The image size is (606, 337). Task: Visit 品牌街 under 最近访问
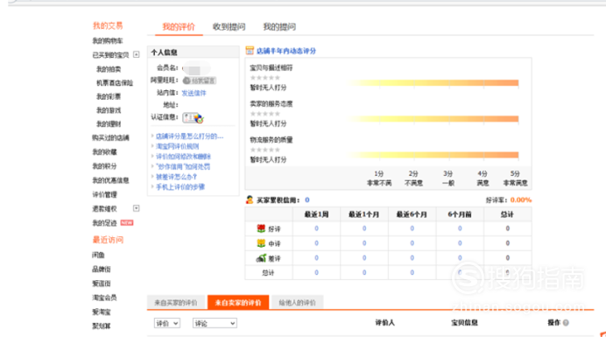(102, 269)
